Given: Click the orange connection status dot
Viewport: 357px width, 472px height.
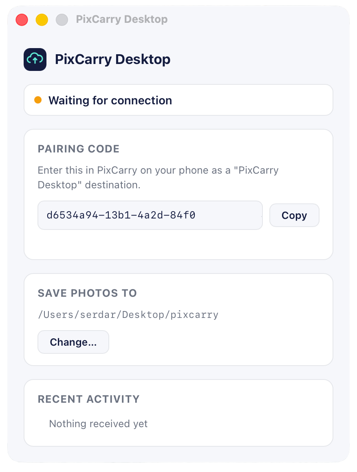Looking at the screenshot, I should coord(38,99).
